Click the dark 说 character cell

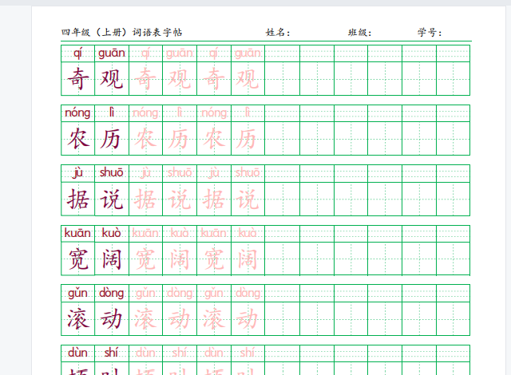(x=112, y=199)
